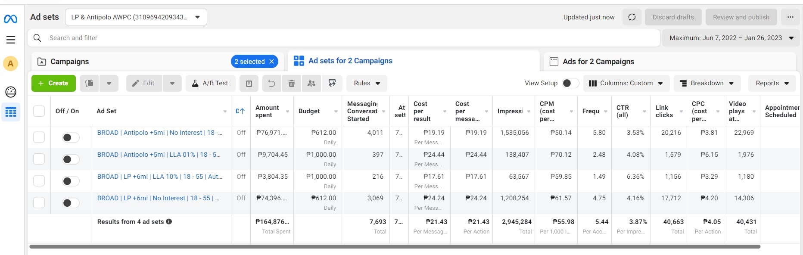Turn on the Antipolo LLA 01% ad set
Image resolution: width=803 pixels, height=255 pixels.
(x=71, y=159)
